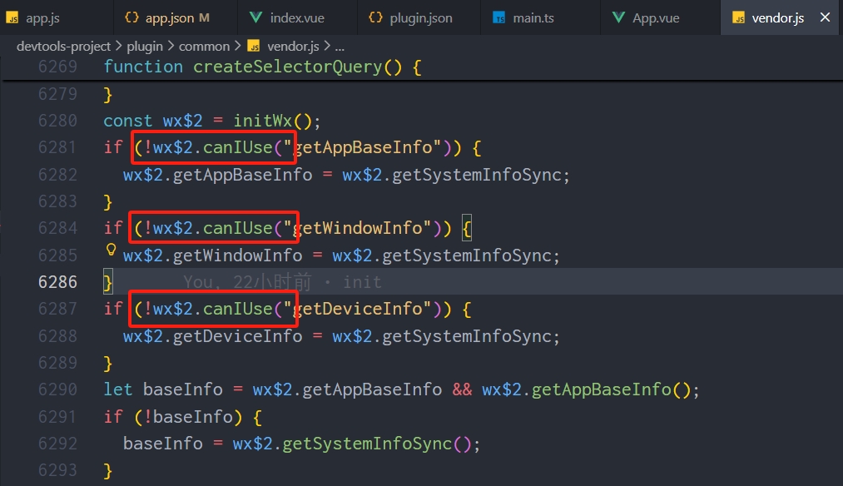Switch to the vendor.js tab label

pos(777,17)
